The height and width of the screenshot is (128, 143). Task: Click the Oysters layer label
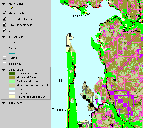(14, 48)
